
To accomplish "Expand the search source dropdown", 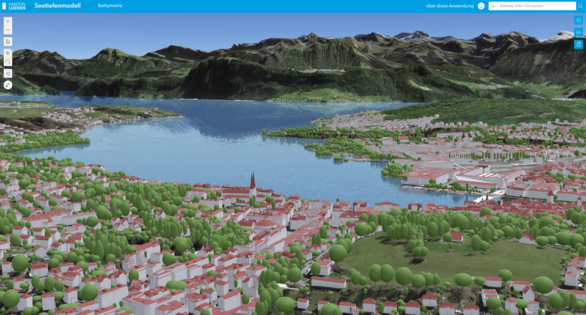I will pos(493,6).
